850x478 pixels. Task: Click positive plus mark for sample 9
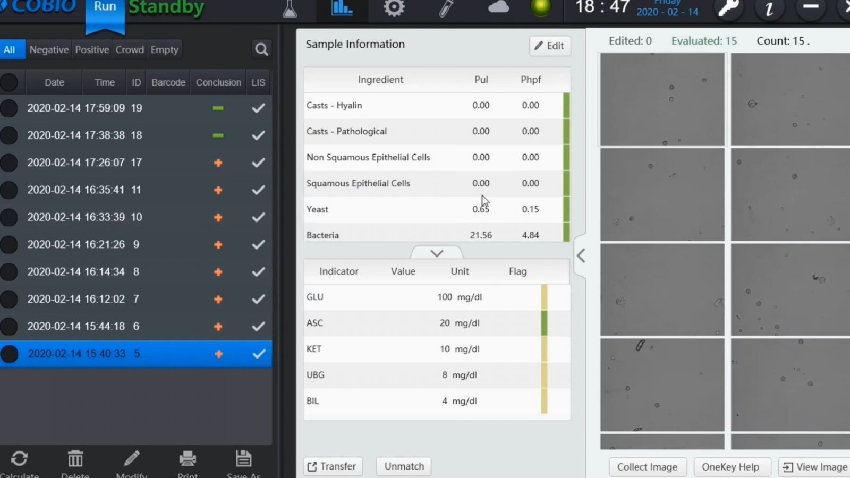(218, 245)
